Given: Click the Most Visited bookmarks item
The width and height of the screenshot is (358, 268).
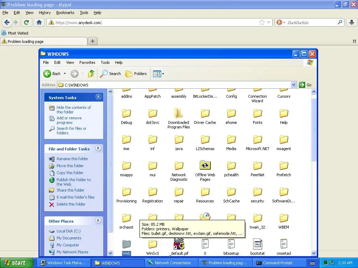Looking at the screenshot, I should click(x=15, y=33).
